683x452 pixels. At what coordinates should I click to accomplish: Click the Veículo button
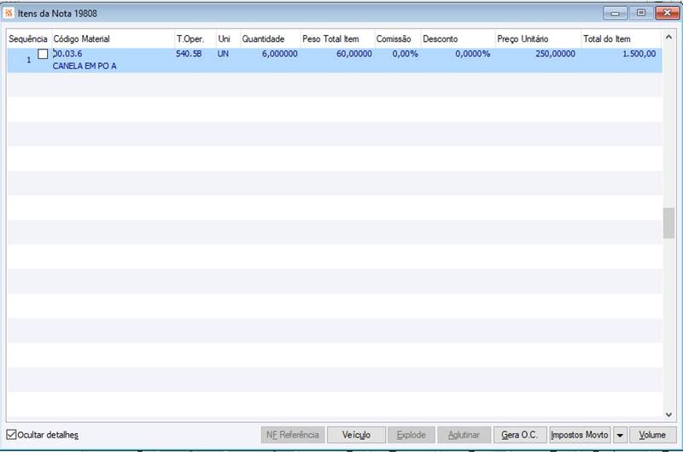pos(356,435)
